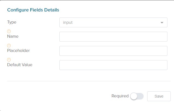This screenshot has height=111, width=174.
Task: Click the Configure Fields Details heading
Action: pos(33,10)
